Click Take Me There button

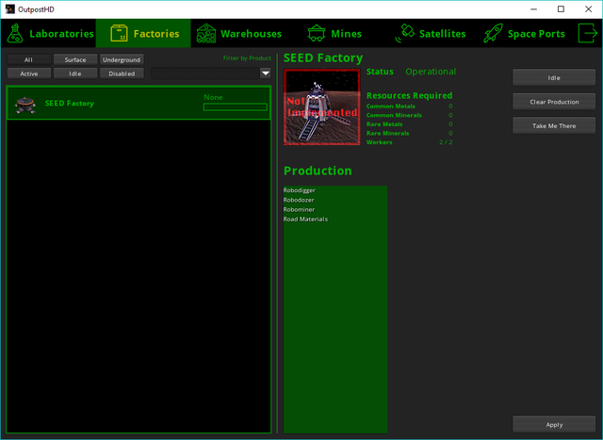click(x=554, y=125)
